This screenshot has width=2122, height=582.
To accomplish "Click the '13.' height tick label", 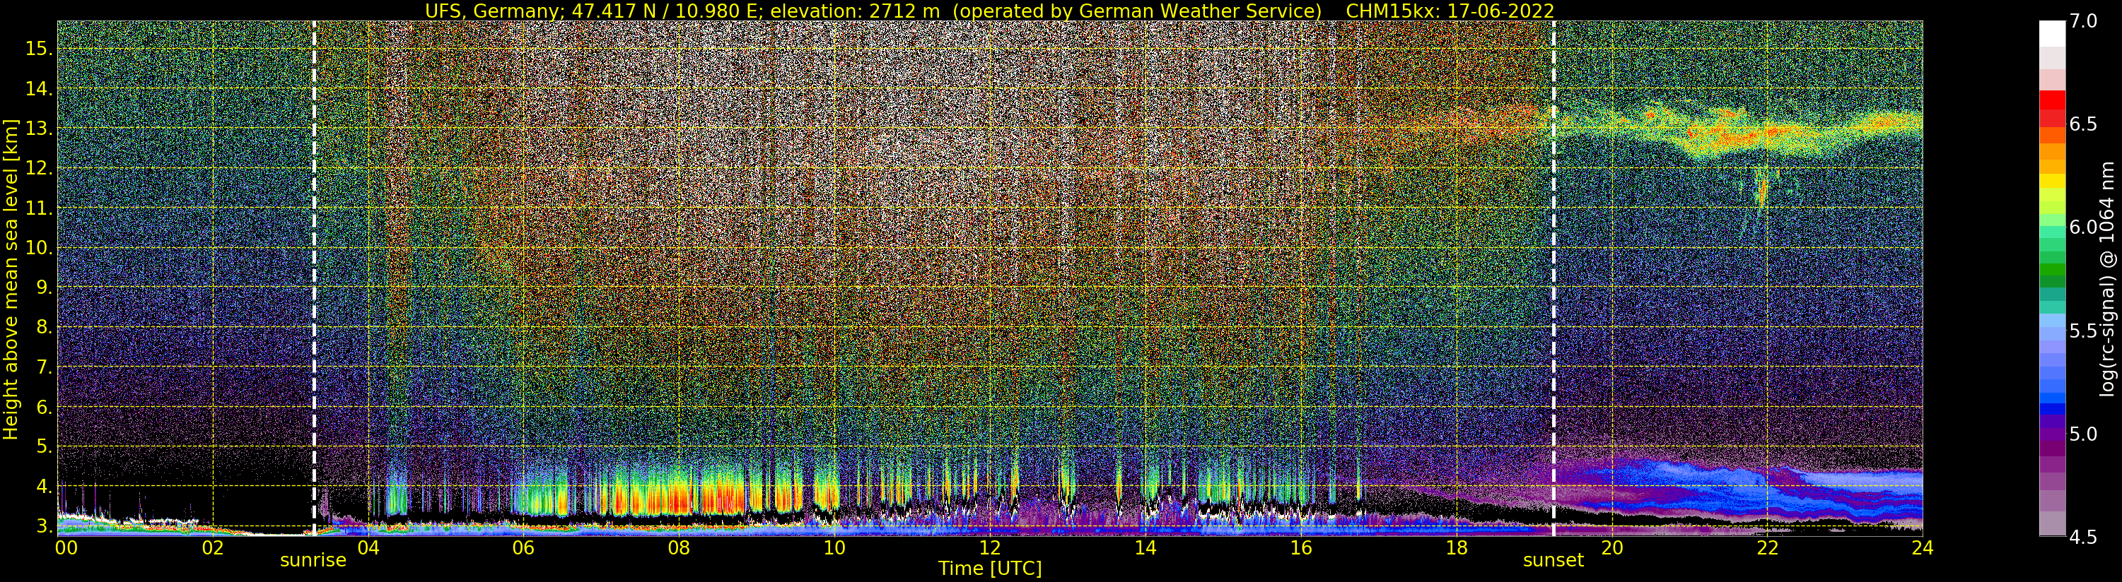I will (x=40, y=129).
